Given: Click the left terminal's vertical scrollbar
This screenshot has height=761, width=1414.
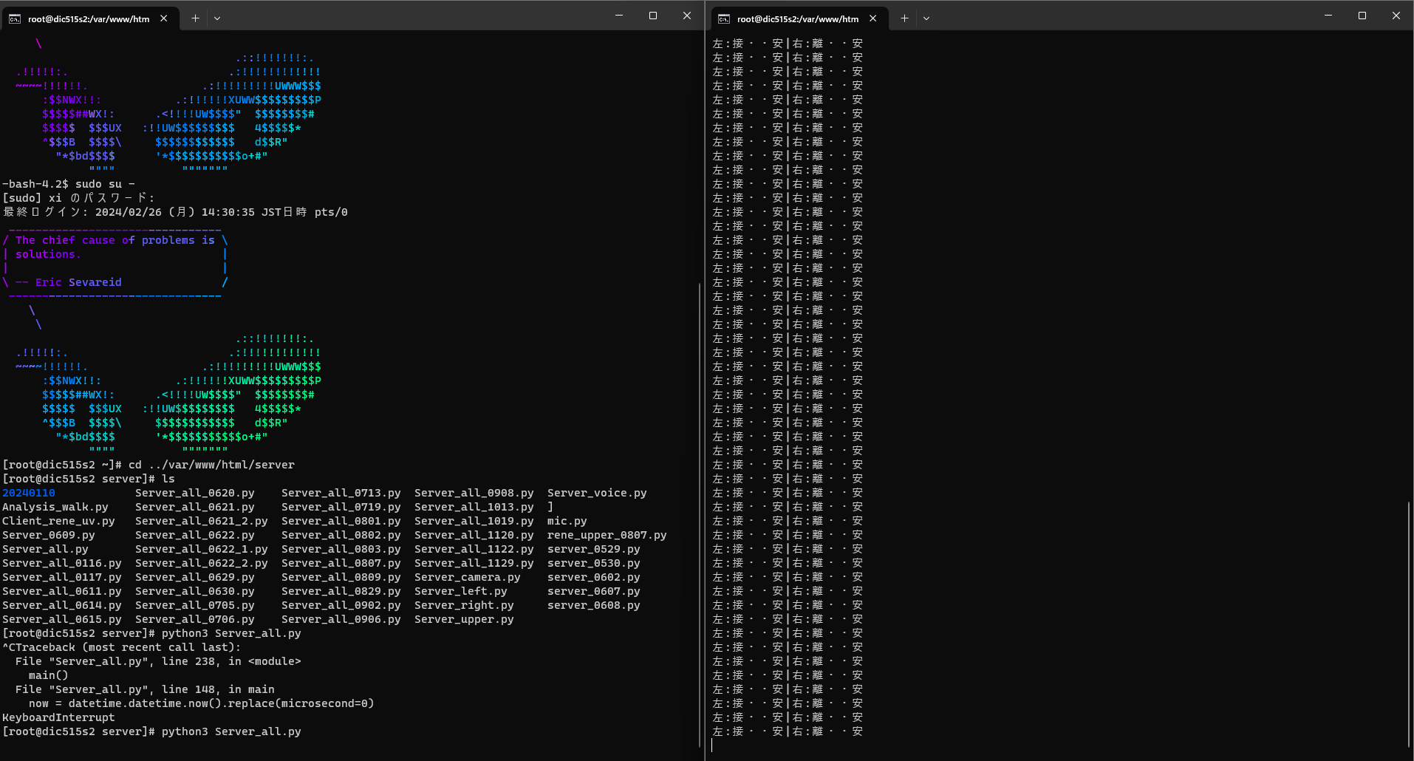Looking at the screenshot, I should tap(700, 517).
